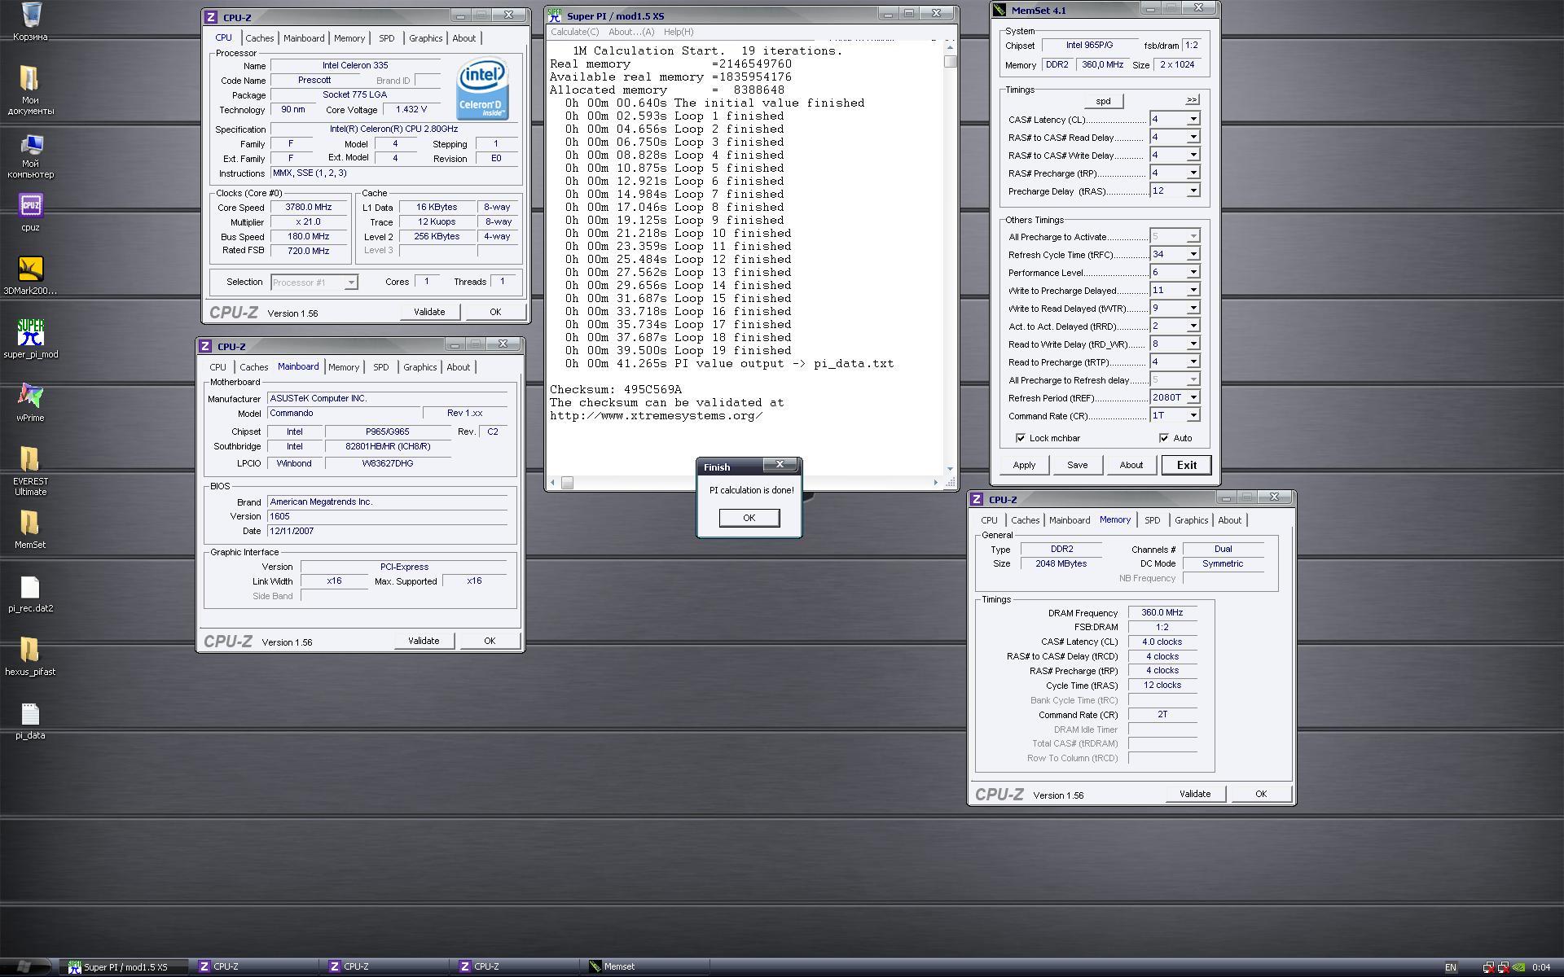The width and height of the screenshot is (1564, 977).
Task: Click the Exit button in MemSet
Action: coord(1187,465)
